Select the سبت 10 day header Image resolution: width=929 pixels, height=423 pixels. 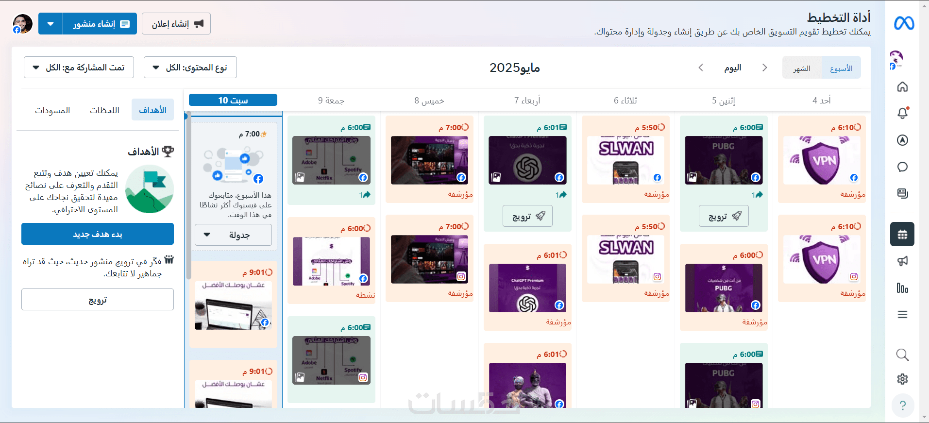coord(233,100)
